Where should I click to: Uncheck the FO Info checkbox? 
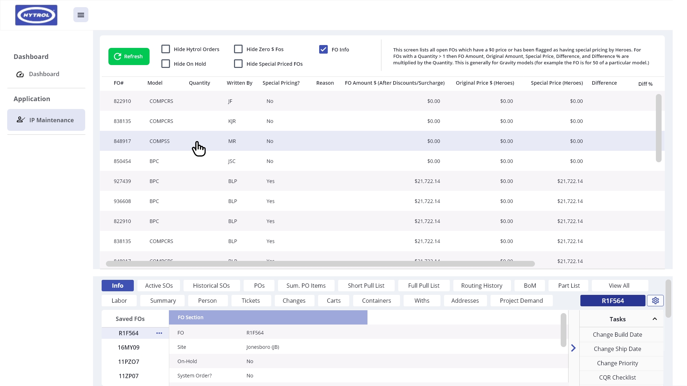[x=323, y=49]
